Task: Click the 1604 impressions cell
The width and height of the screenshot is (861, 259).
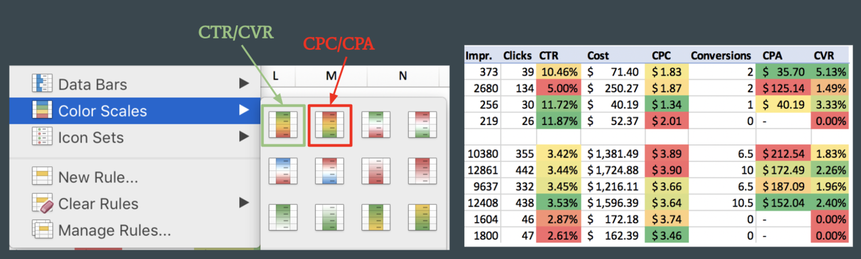Action: pyautogui.click(x=482, y=218)
